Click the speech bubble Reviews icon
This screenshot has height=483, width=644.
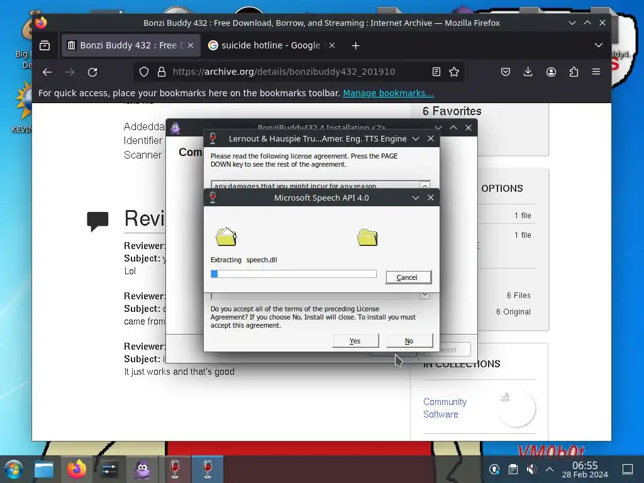(x=97, y=221)
